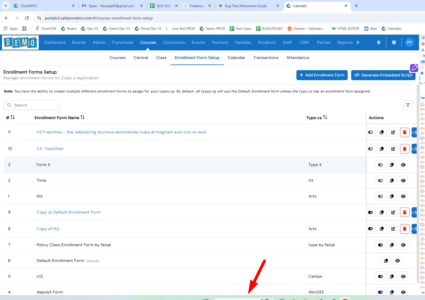Delete the Copy of IIUI form
Viewport: 425px width, 300px height.
[x=405, y=229]
